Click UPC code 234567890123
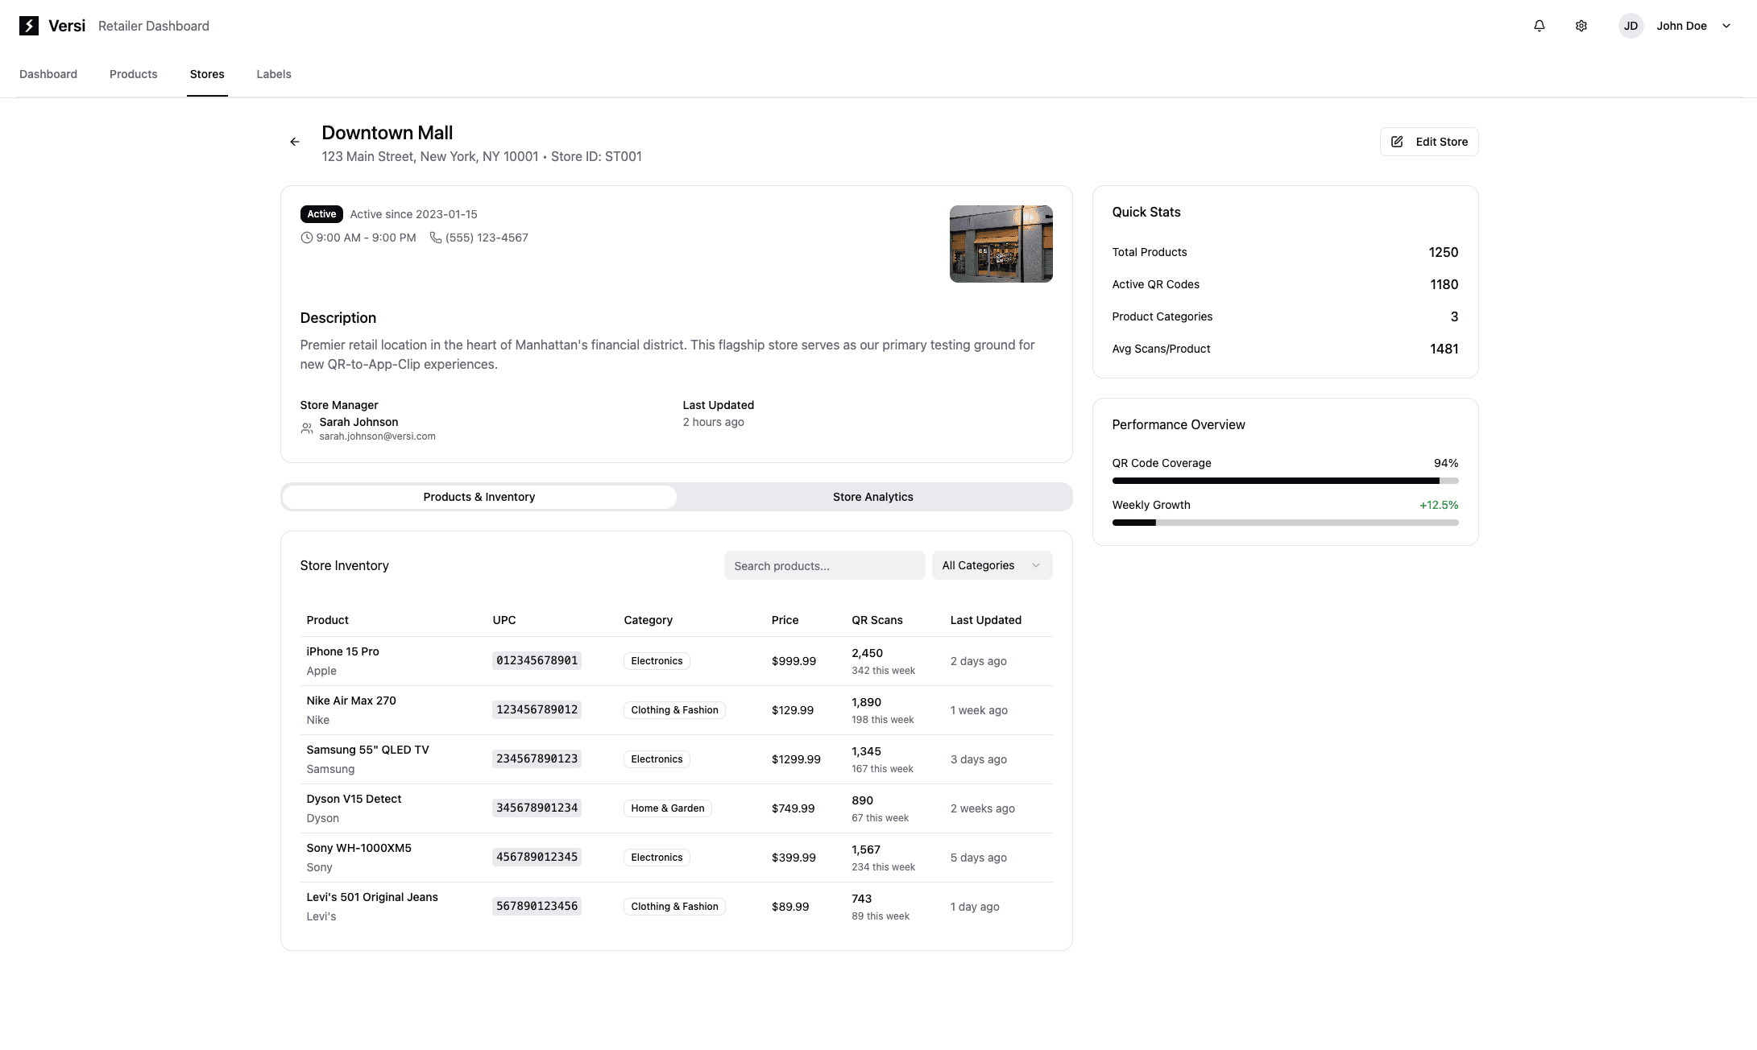1757x1050 pixels. point(537,759)
